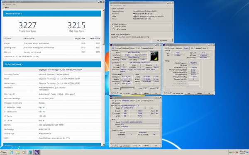Launch Windows Media Player from taskbar
This screenshot has width=249, height=155.
point(24,152)
